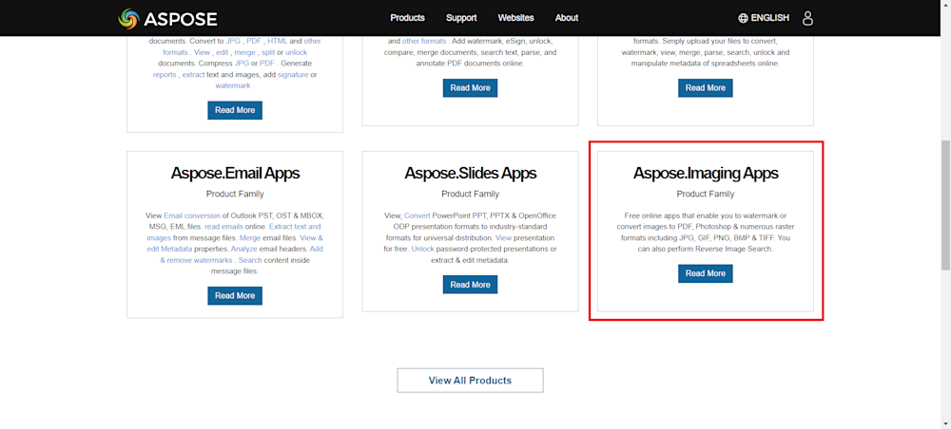Click Read More below the watermark link
The width and height of the screenshot is (951, 429).
pos(235,110)
